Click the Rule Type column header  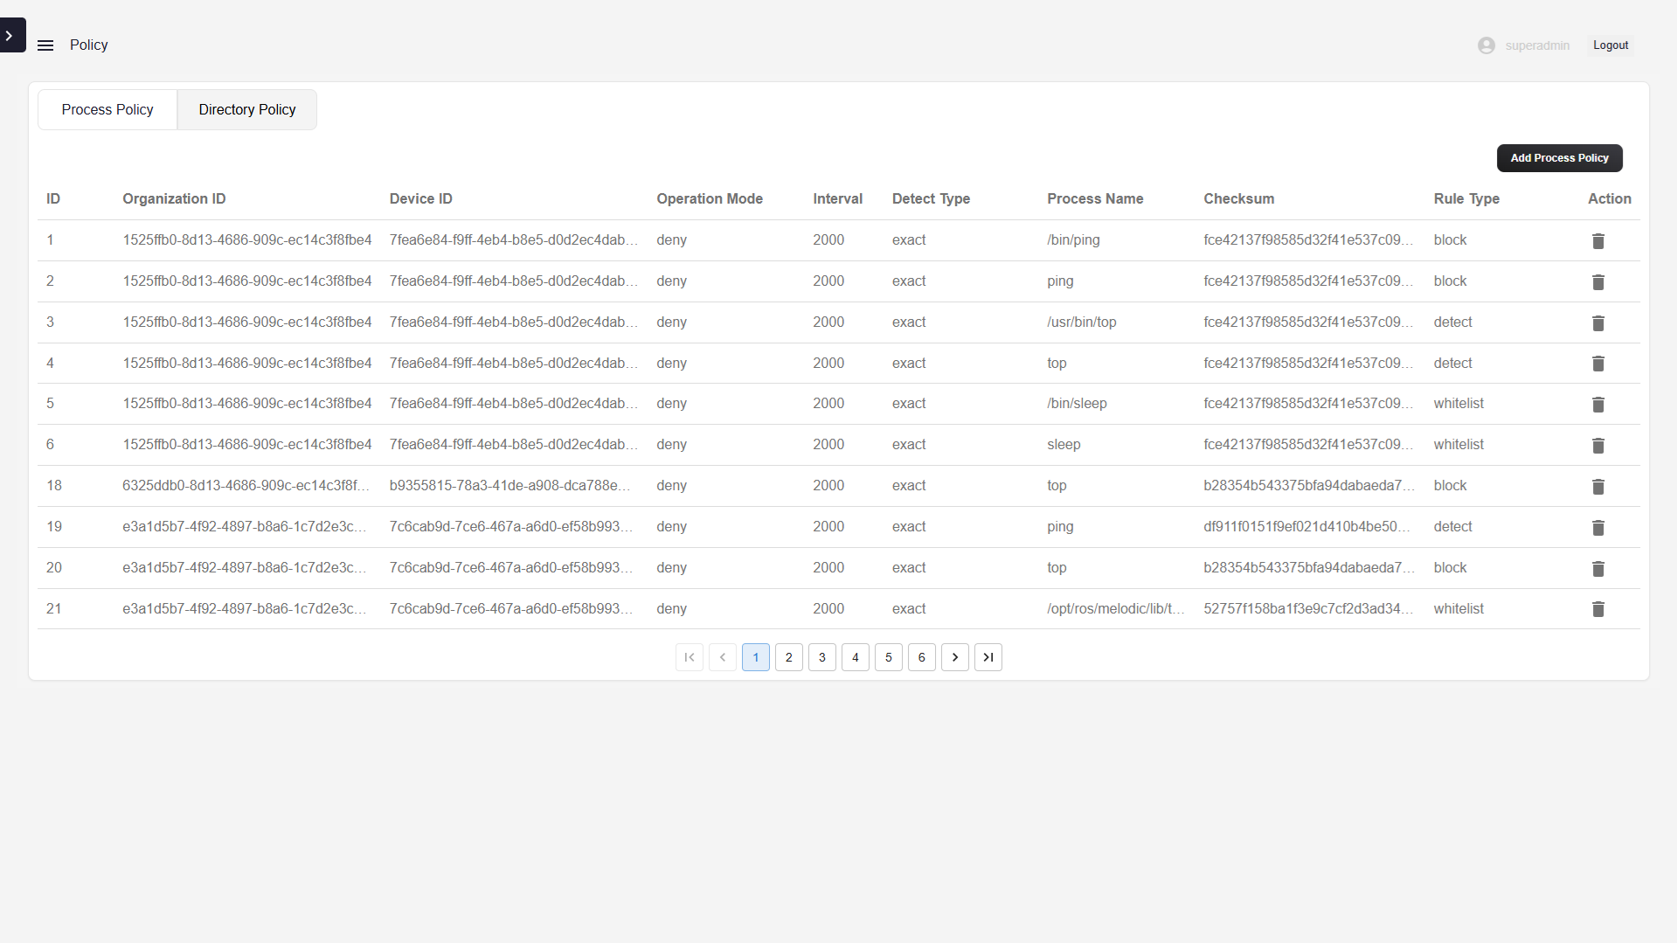pos(1466,199)
